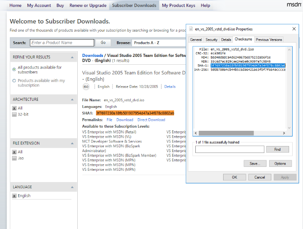This screenshot has width=303, height=229.
Task: Click the Save... button
Action: pos(255,164)
